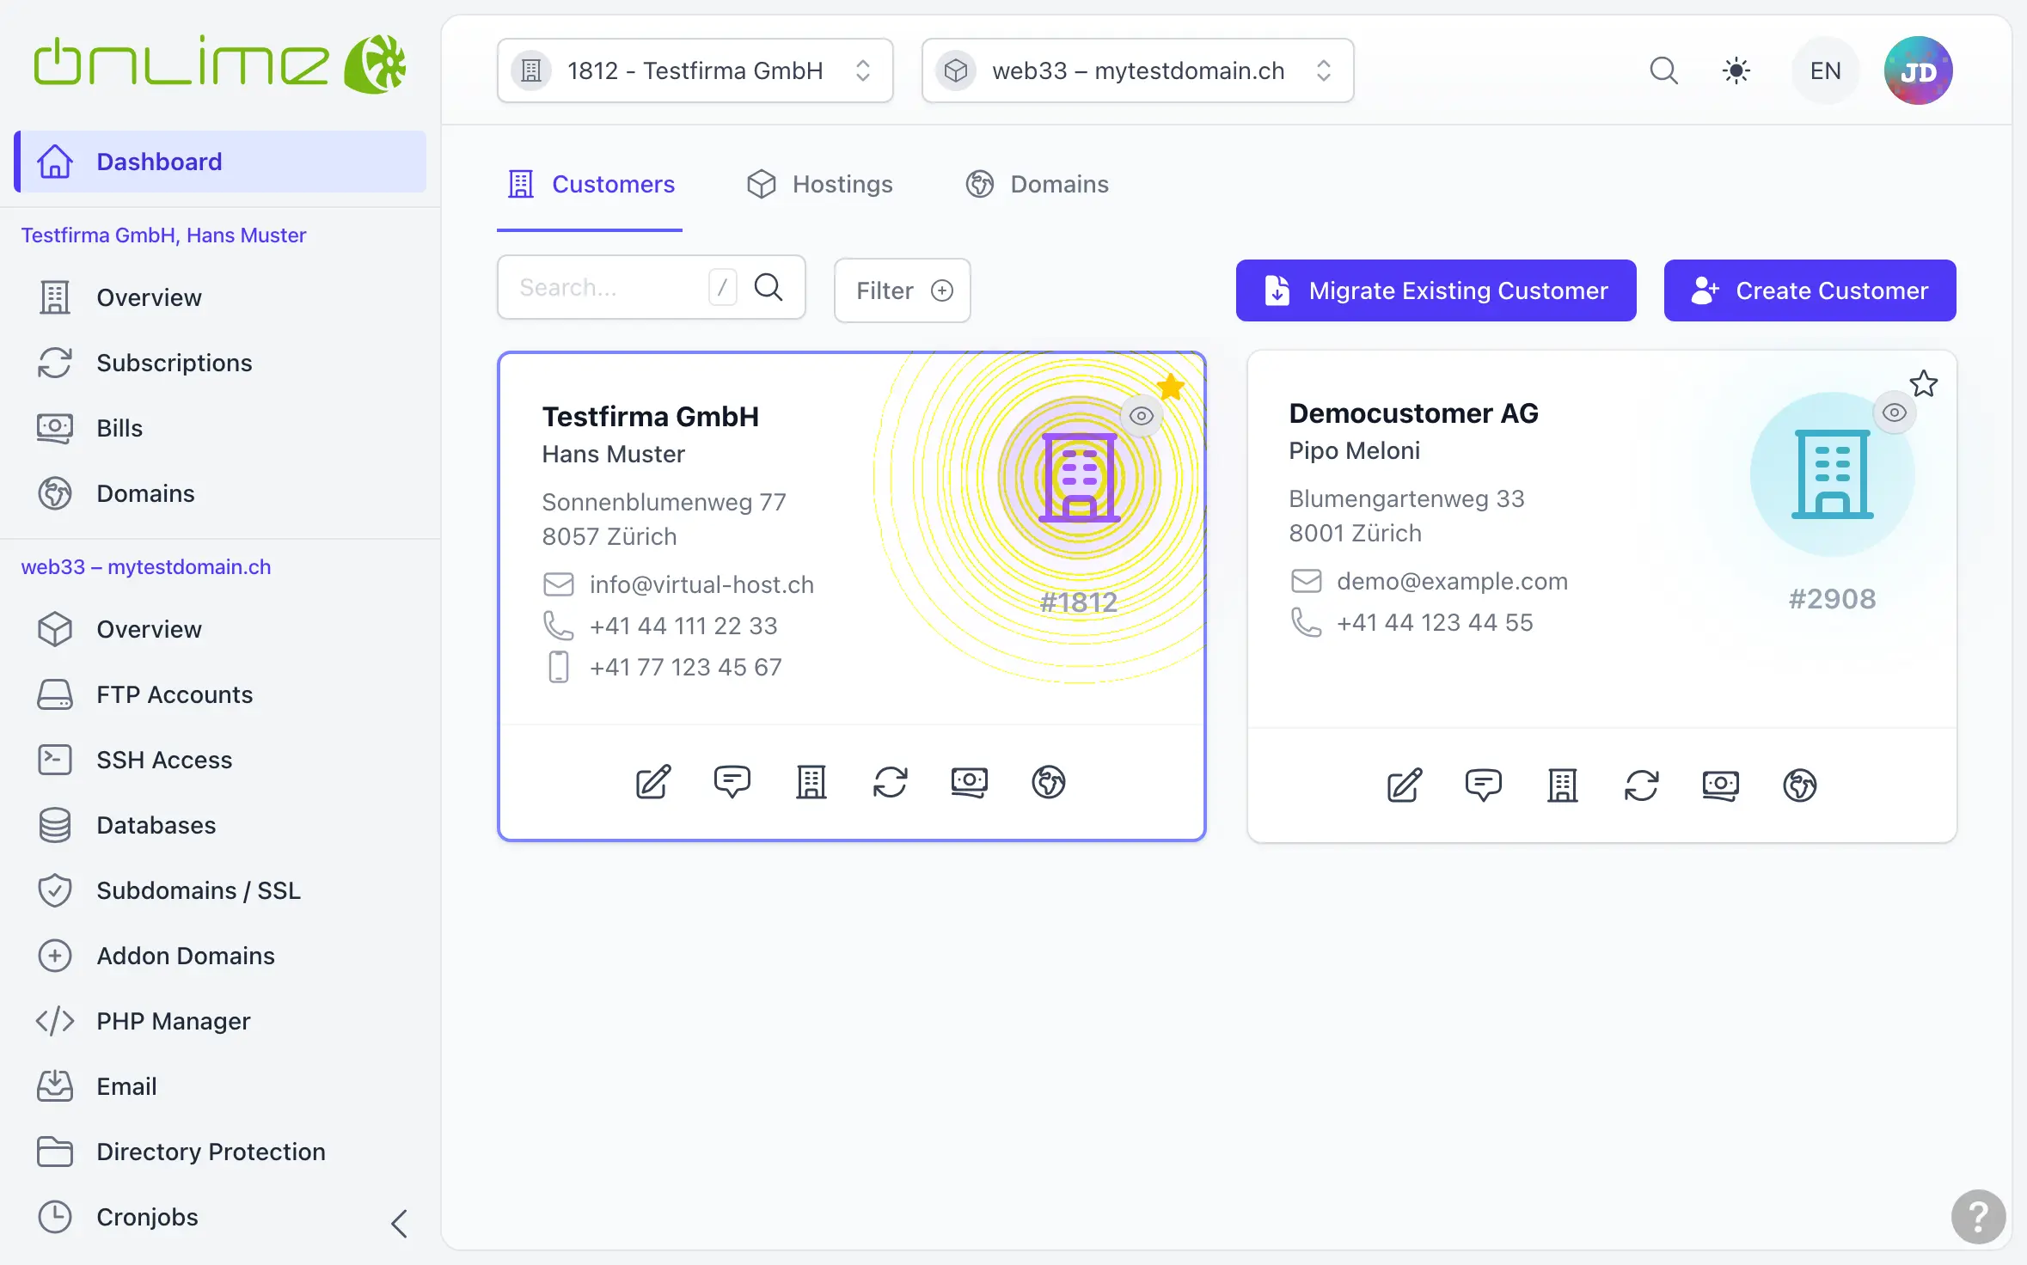This screenshot has height=1265, width=2027.
Task: Click building icon in Testfirma GmbH card footer
Action: (x=811, y=782)
